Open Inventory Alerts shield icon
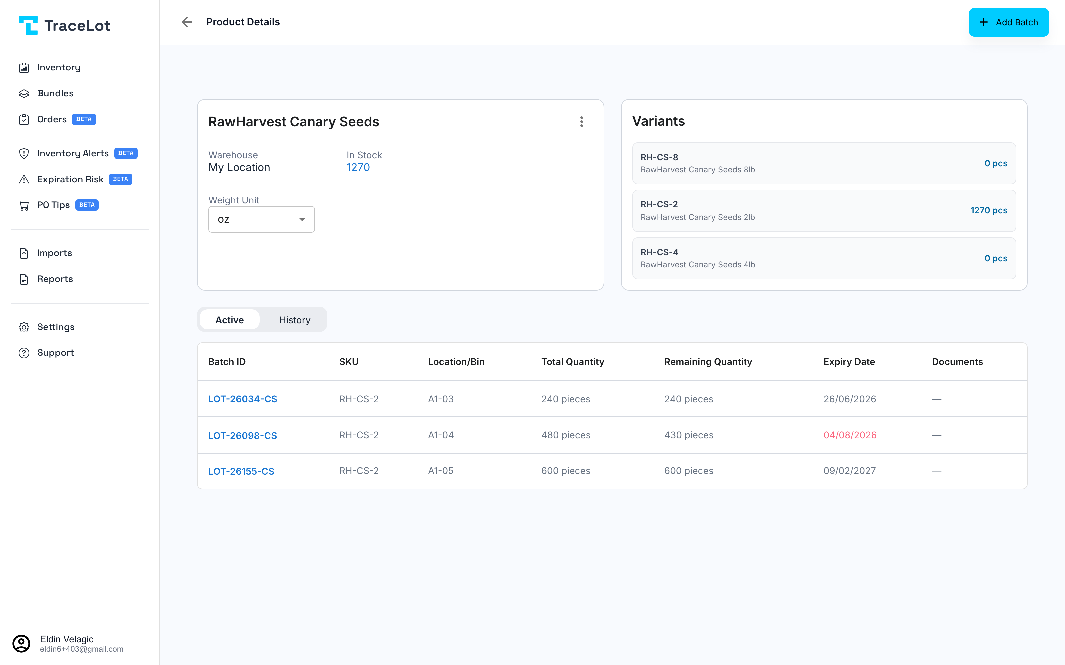 tap(24, 154)
